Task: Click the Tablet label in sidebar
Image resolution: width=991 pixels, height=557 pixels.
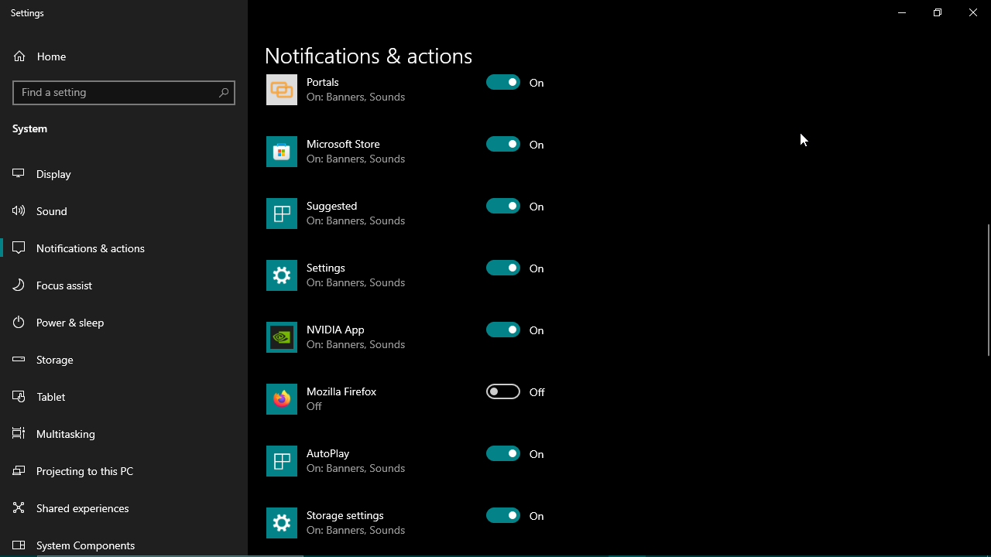Action: pos(50,397)
